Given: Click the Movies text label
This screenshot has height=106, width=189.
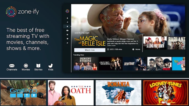Looking at the screenshot, I should 26,69.
